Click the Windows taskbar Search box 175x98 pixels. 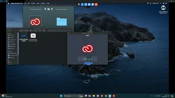[74, 96]
